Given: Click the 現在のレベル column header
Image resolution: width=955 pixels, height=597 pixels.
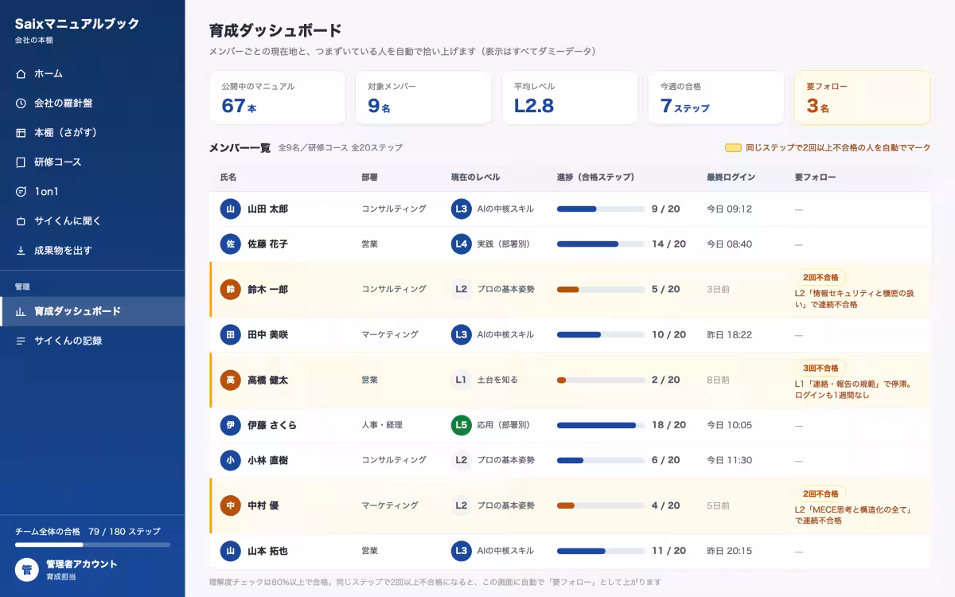Looking at the screenshot, I should [x=475, y=178].
